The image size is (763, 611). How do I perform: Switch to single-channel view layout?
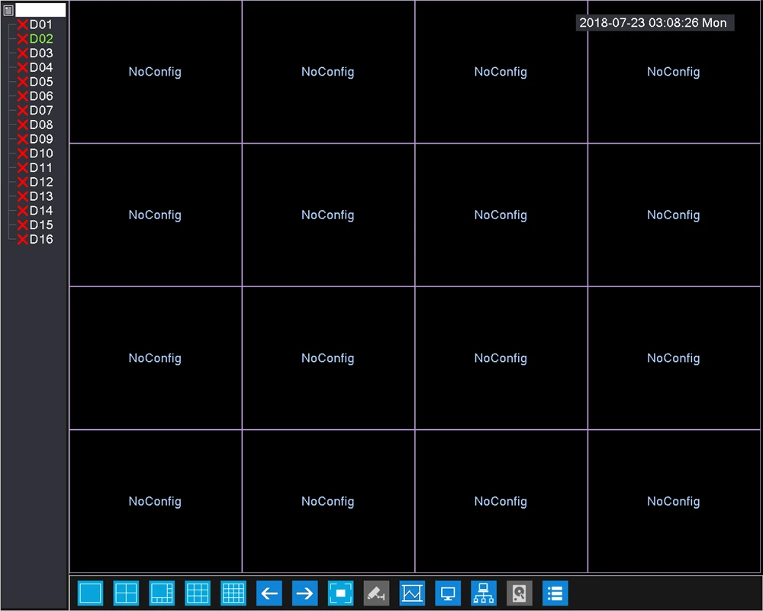pyautogui.click(x=91, y=593)
